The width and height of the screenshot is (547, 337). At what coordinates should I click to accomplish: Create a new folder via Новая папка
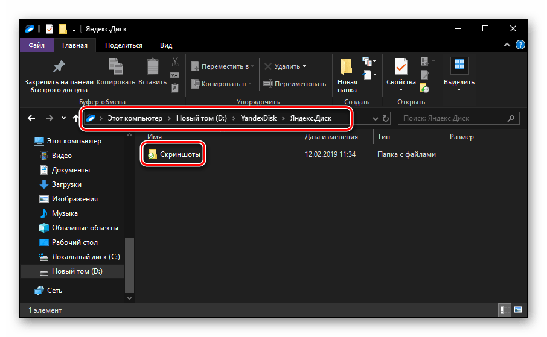point(347,75)
